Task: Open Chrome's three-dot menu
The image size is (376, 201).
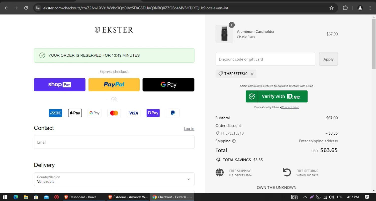Action: click(370, 8)
